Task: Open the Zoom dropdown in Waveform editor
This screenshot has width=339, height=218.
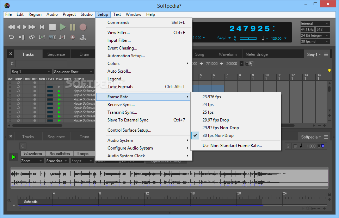Action: pos(32,161)
